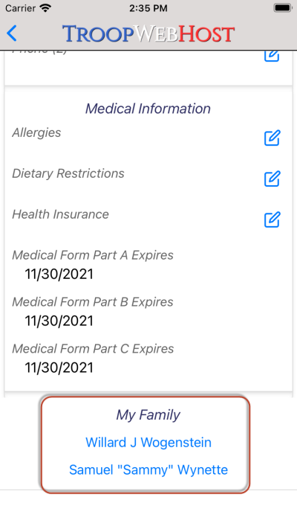Viewport: 297px width, 529px height.
Task: Tap the back chevron in the header
Action: [12, 33]
